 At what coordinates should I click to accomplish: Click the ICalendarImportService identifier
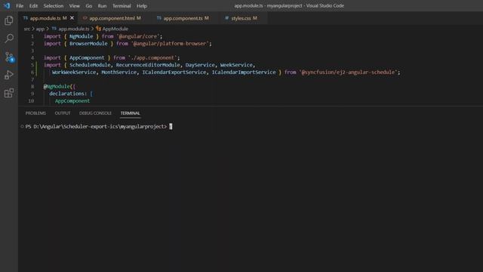[244, 73]
